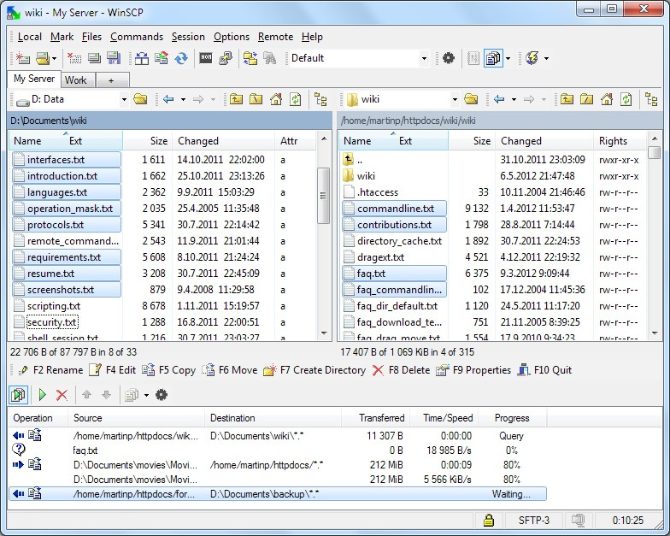
Task: Select directory_cache.txt in the remote panel
Action: pos(399,241)
